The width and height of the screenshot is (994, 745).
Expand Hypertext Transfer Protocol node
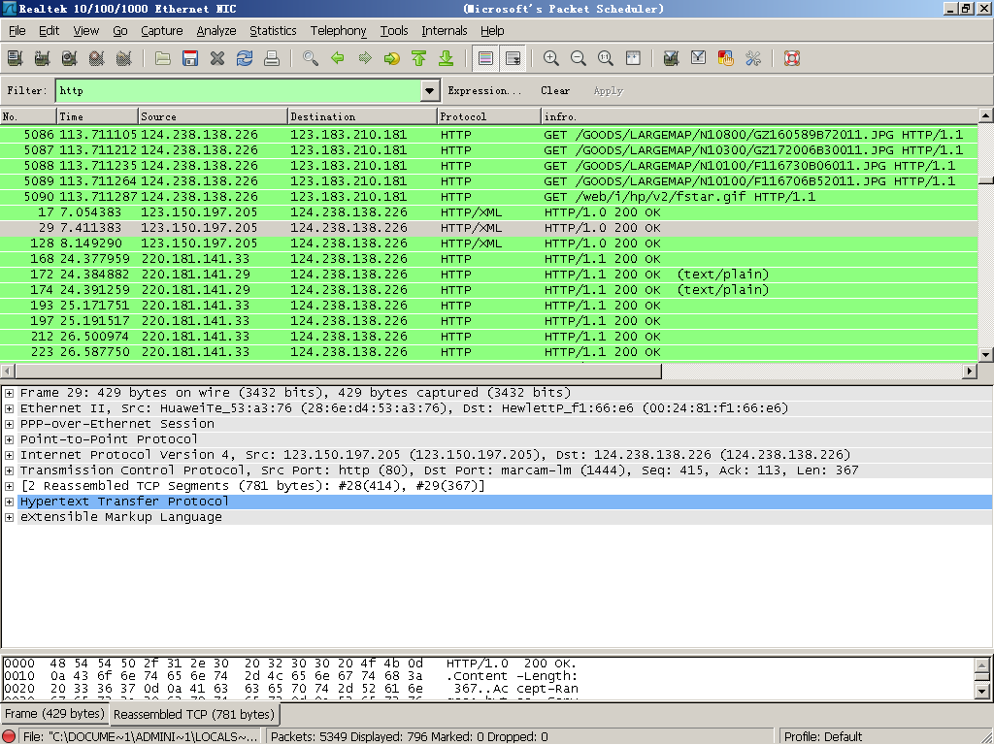(x=9, y=502)
